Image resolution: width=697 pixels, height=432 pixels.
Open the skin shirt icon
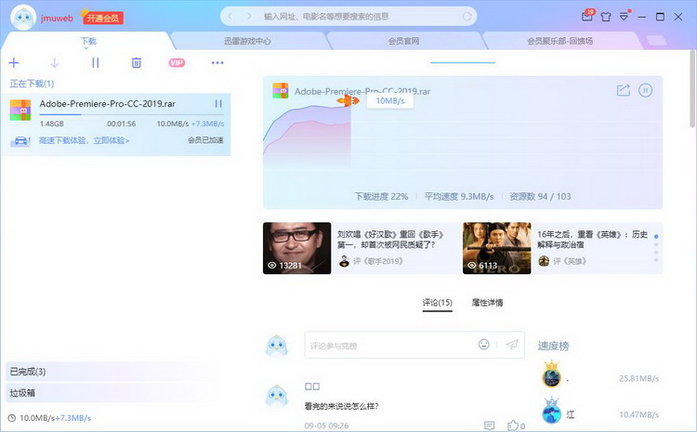(605, 17)
